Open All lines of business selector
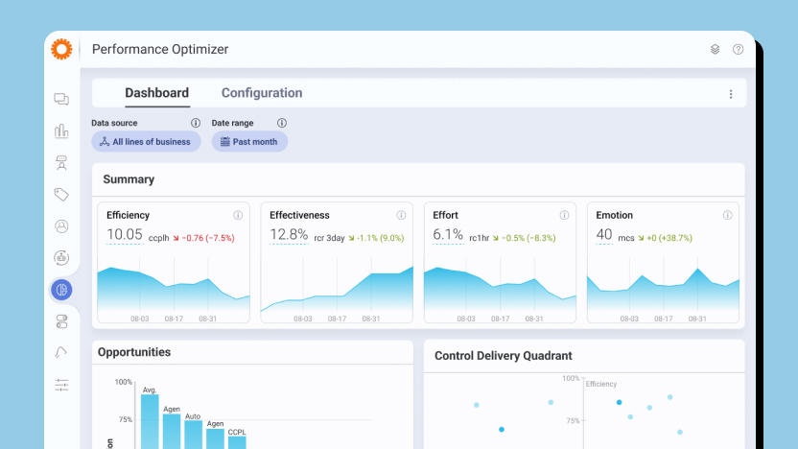 (146, 142)
